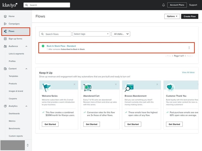This screenshot has width=202, height=151.
Task: Click the Abandoned Cart shopping cart illustration
Action: coord(88,88)
